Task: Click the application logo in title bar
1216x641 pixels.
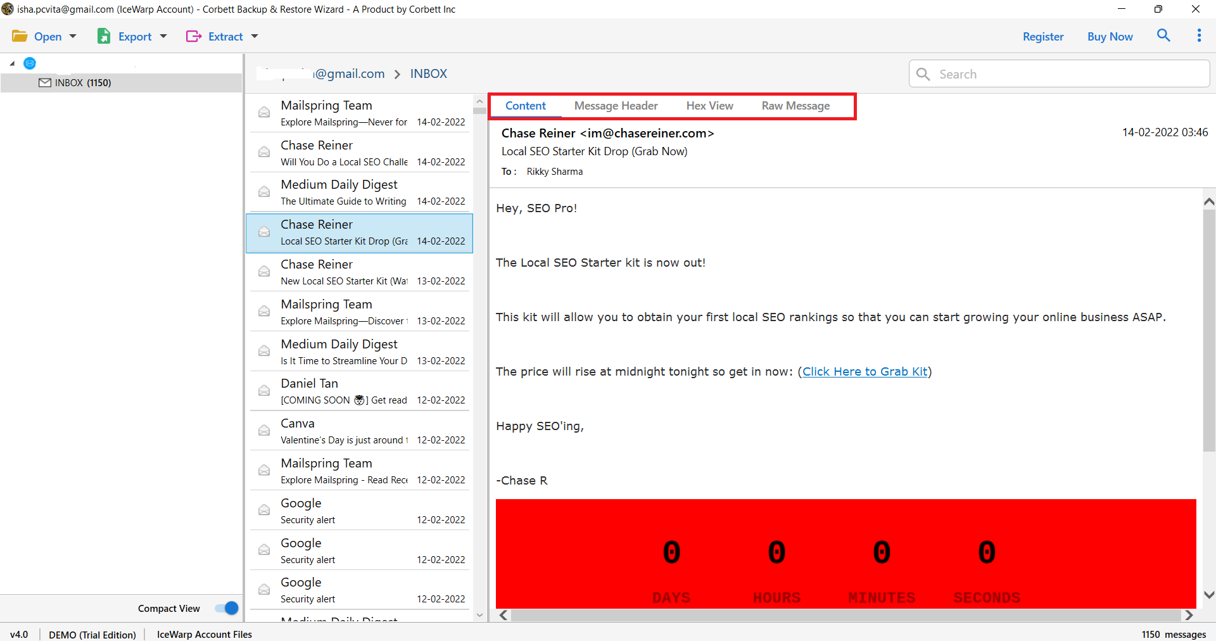Action: (8, 9)
